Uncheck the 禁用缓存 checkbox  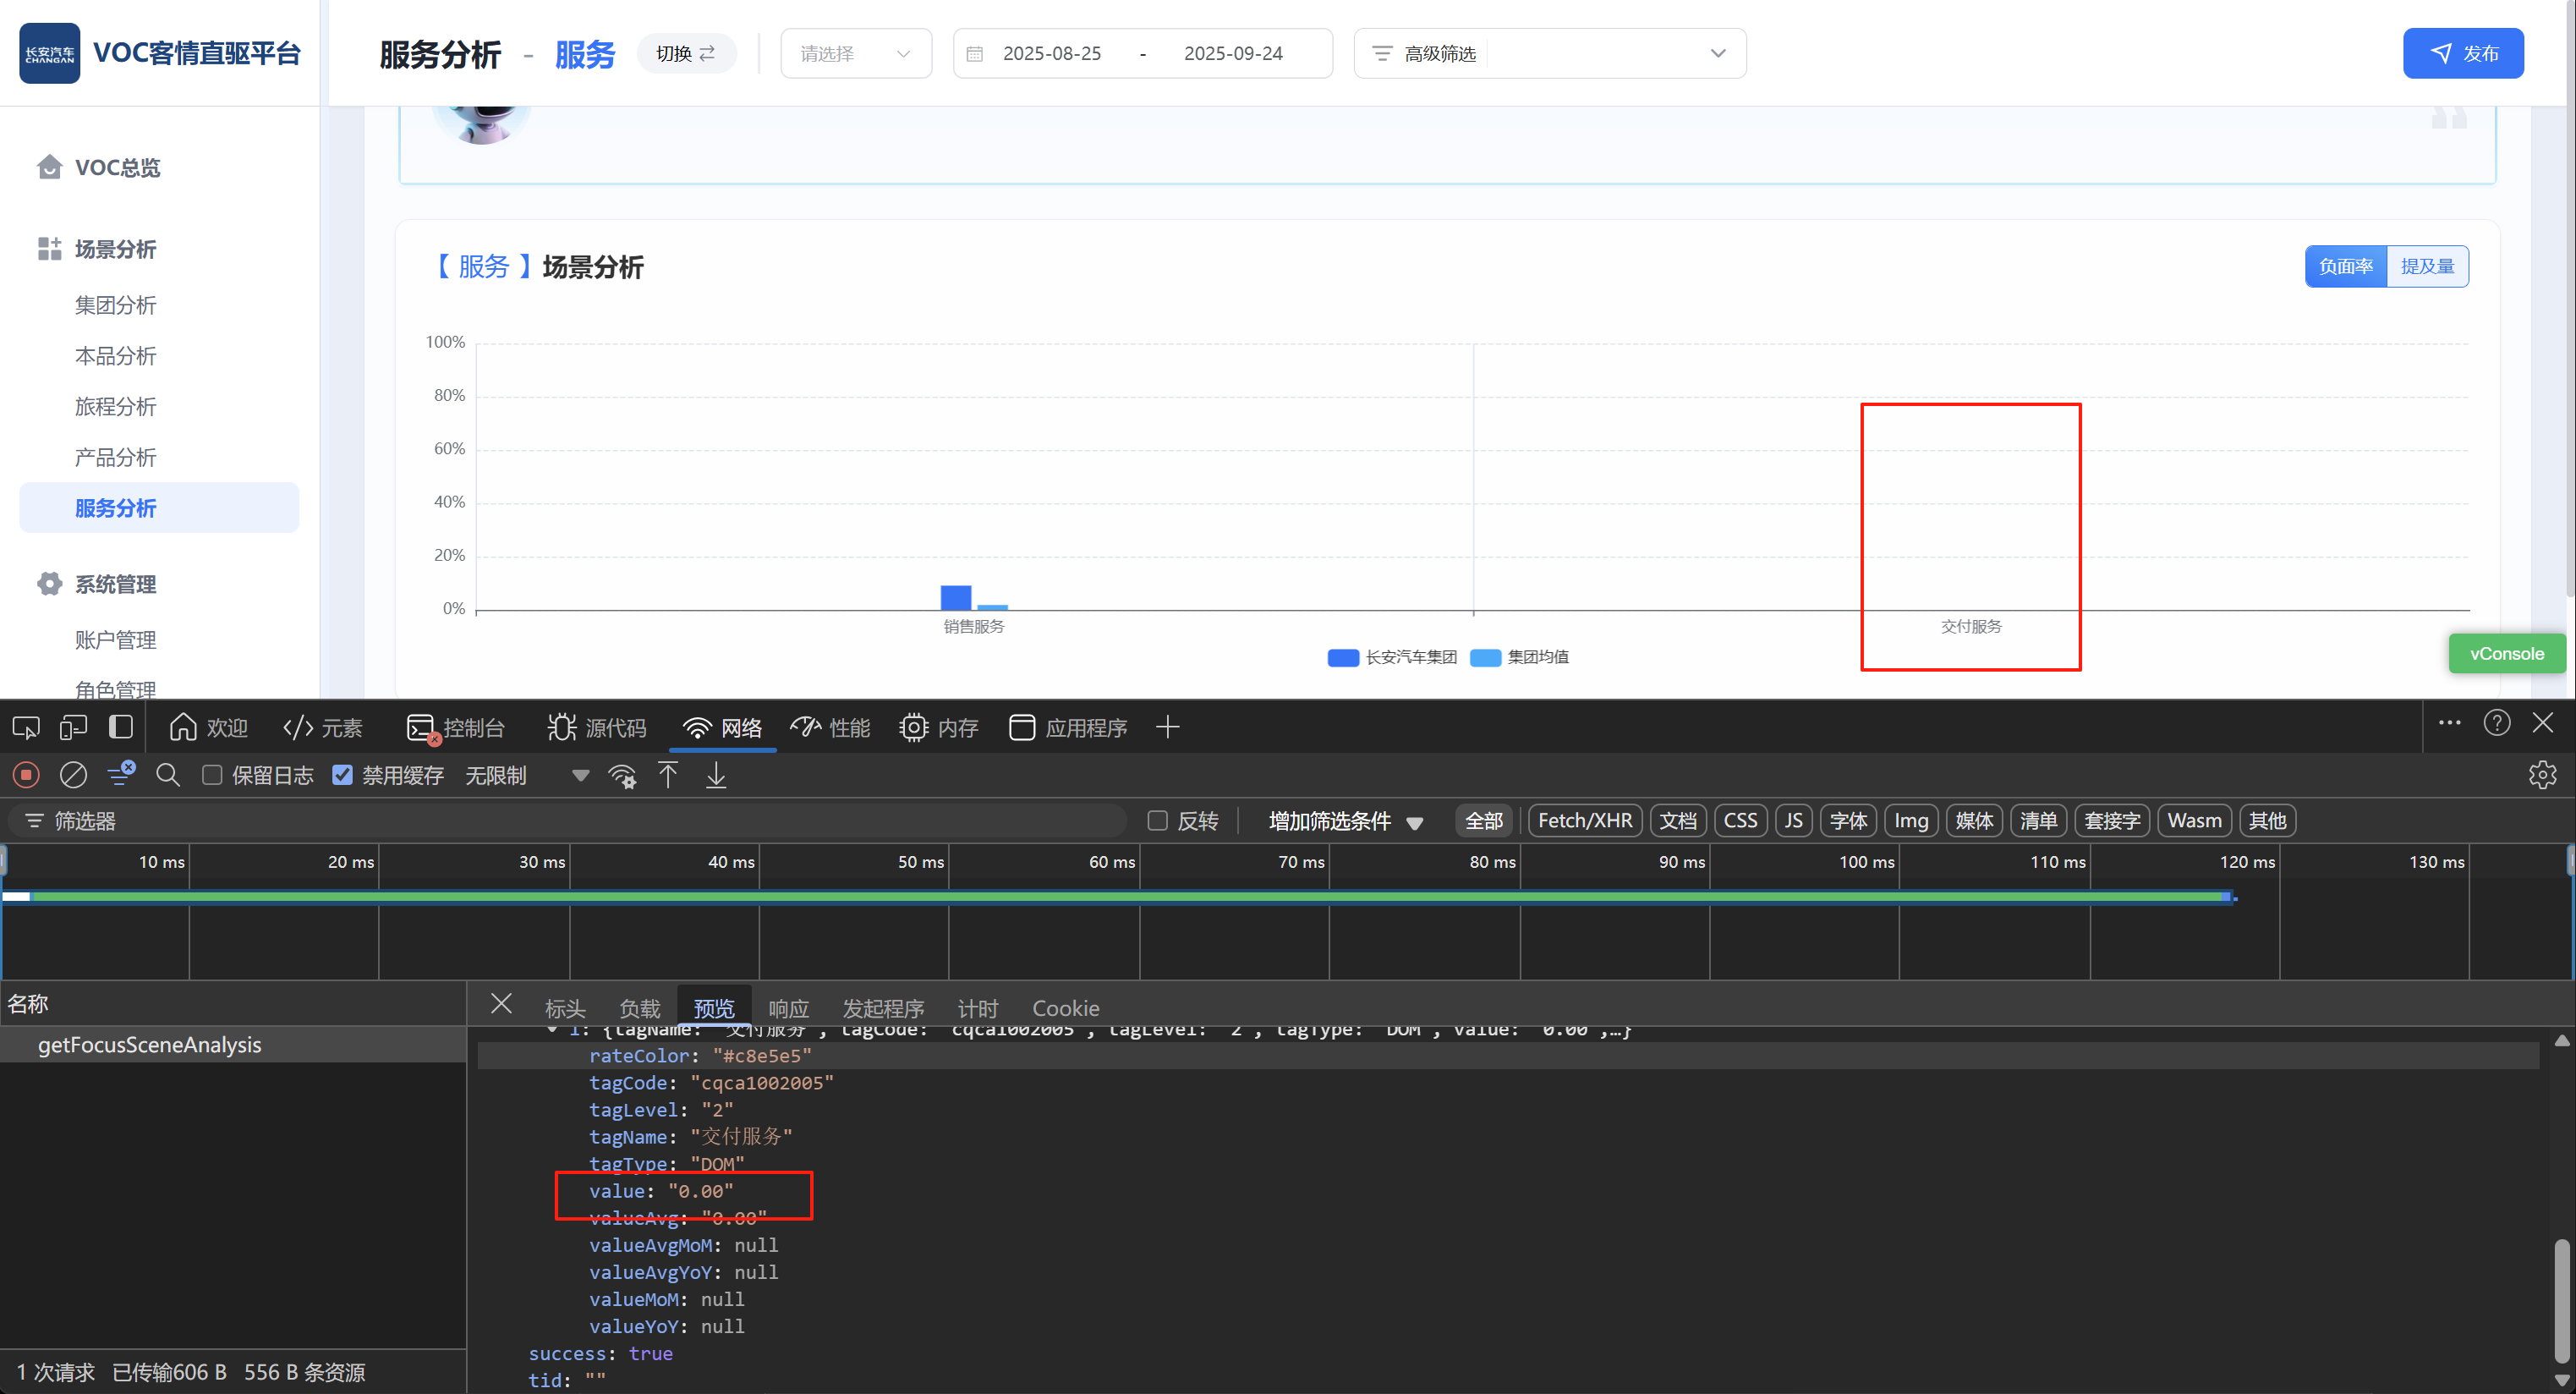[x=342, y=775]
